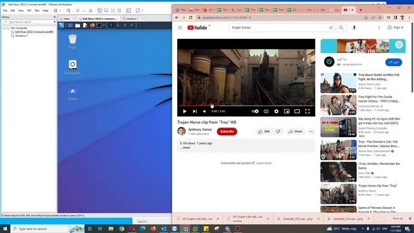Image resolution: width=414 pixels, height=233 pixels.
Task: Clear the YouTube search box text
Action: coord(331,27)
